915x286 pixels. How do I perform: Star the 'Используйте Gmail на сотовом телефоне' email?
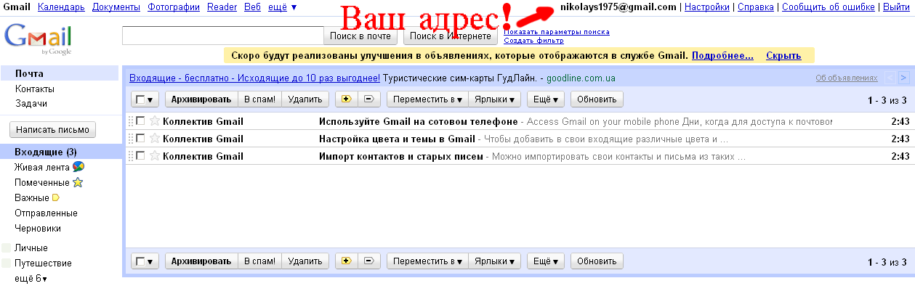point(154,121)
